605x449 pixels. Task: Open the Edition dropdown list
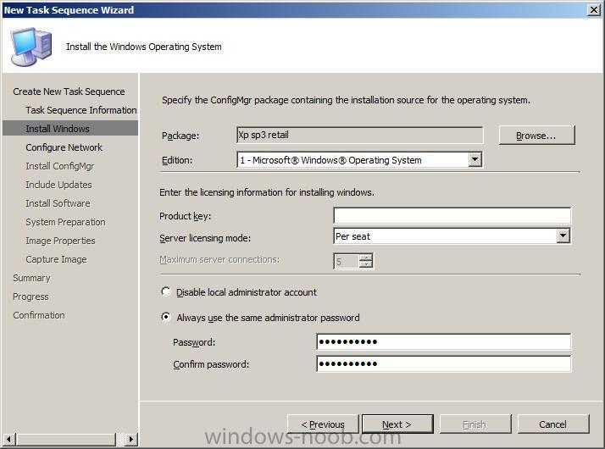tap(475, 159)
